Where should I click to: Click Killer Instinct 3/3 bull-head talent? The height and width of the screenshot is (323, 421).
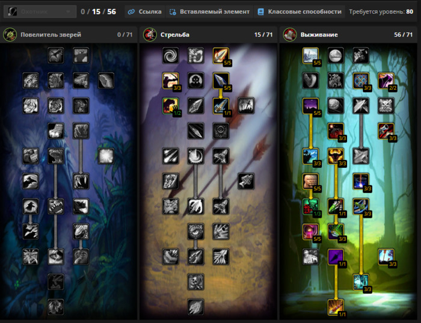tap(336, 156)
